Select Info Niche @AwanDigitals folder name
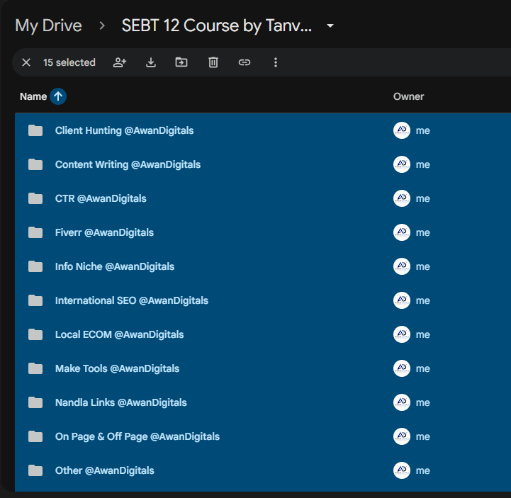511x498 pixels. click(x=115, y=267)
